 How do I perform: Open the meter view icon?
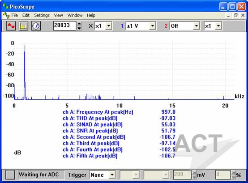pyautogui.click(x=36, y=26)
